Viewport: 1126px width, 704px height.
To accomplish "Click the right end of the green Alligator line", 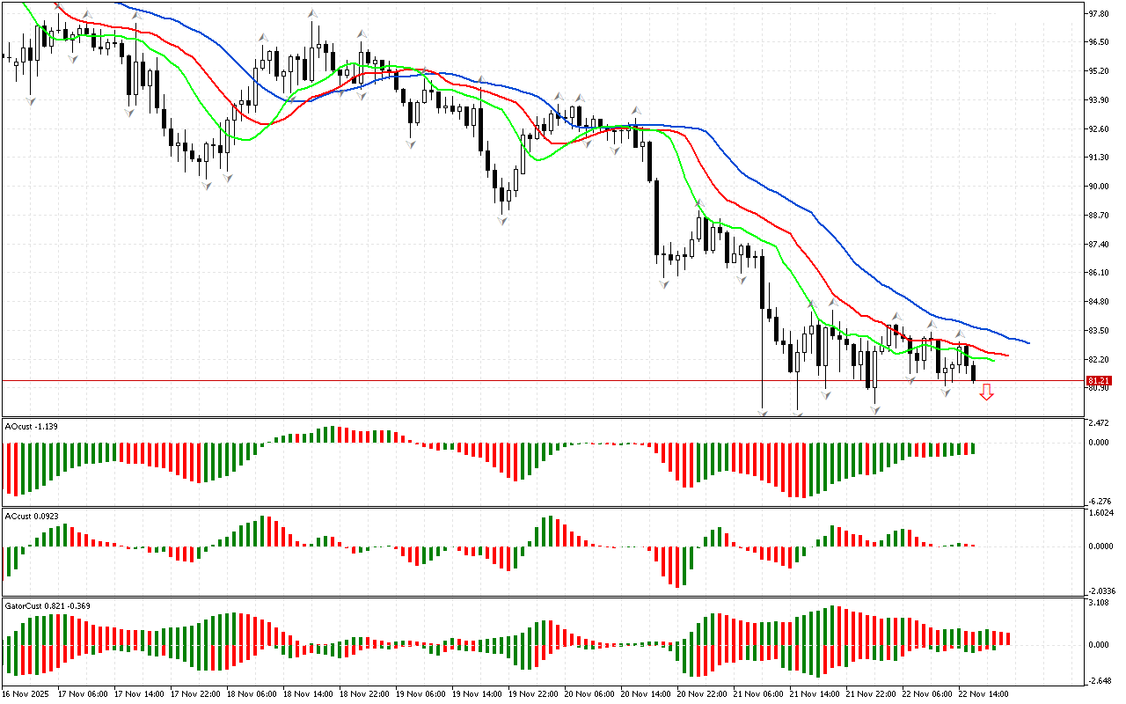I will tap(992, 360).
